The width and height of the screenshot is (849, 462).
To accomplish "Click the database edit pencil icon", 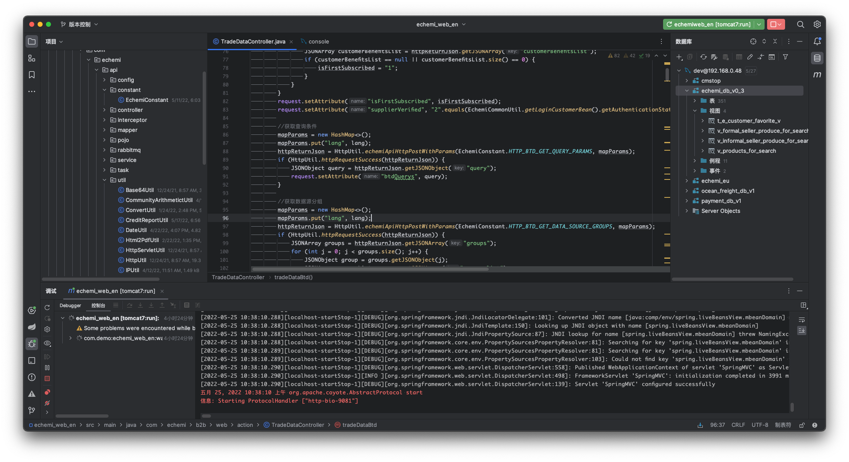I will pyautogui.click(x=750, y=57).
